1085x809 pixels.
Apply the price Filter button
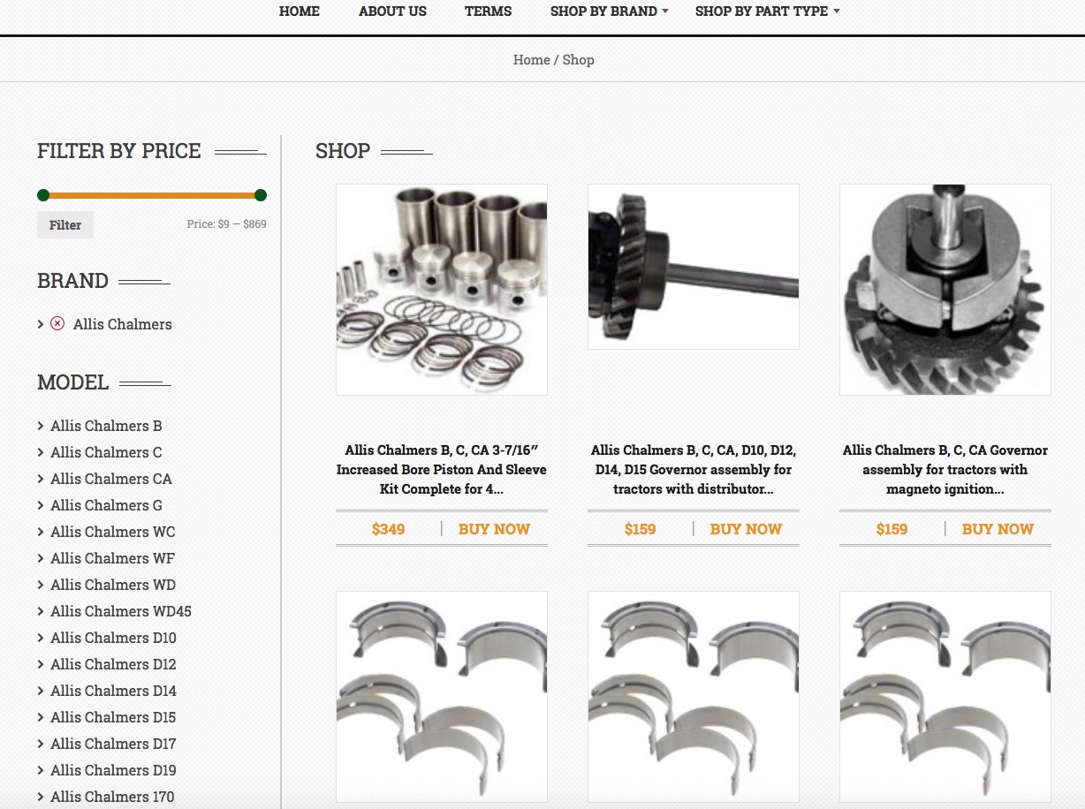click(x=64, y=224)
